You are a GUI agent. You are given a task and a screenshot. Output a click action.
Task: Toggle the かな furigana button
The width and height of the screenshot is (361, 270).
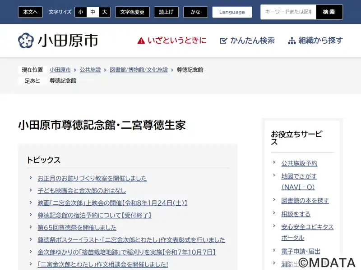point(195,12)
